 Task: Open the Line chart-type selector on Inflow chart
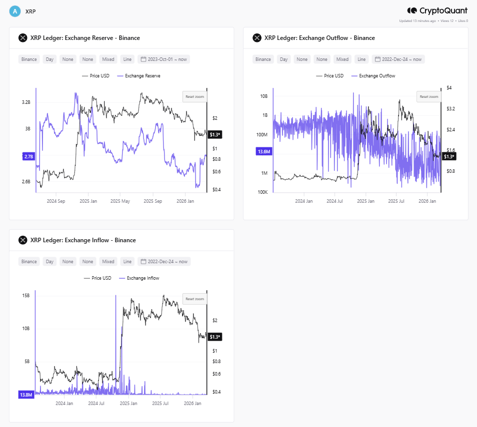coord(127,261)
